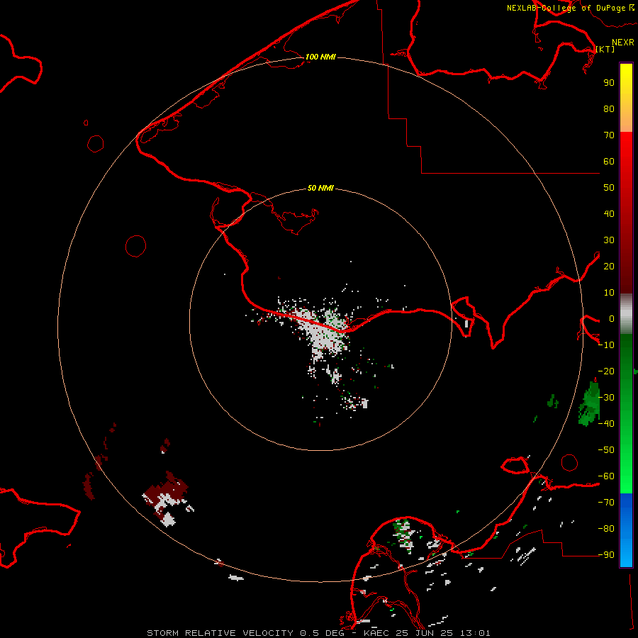Click the positive "80" scale value

[609, 108]
